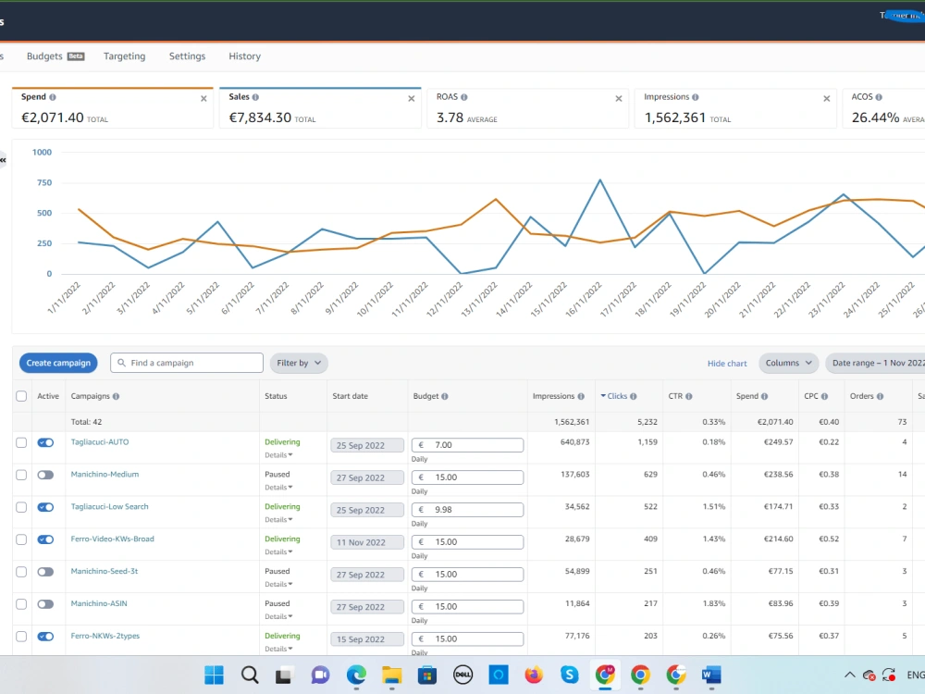Screen dimensions: 925x694
Task: Open the Windows Start menu
Action: click(214, 675)
